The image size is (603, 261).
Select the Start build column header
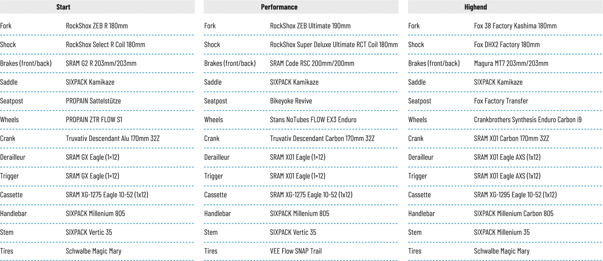point(63,7)
